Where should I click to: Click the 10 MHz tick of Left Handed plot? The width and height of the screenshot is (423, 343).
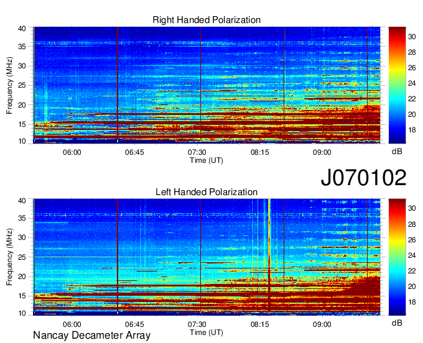coord(22,313)
